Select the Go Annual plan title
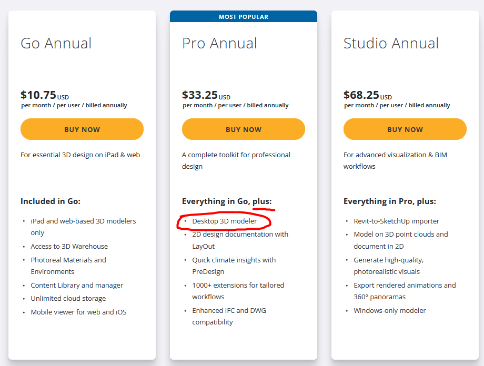Viewport: 484px width, 366px height. [x=56, y=43]
